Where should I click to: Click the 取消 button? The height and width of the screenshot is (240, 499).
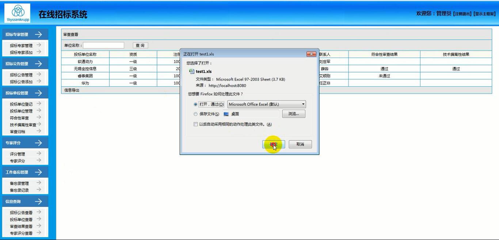tap(300, 144)
